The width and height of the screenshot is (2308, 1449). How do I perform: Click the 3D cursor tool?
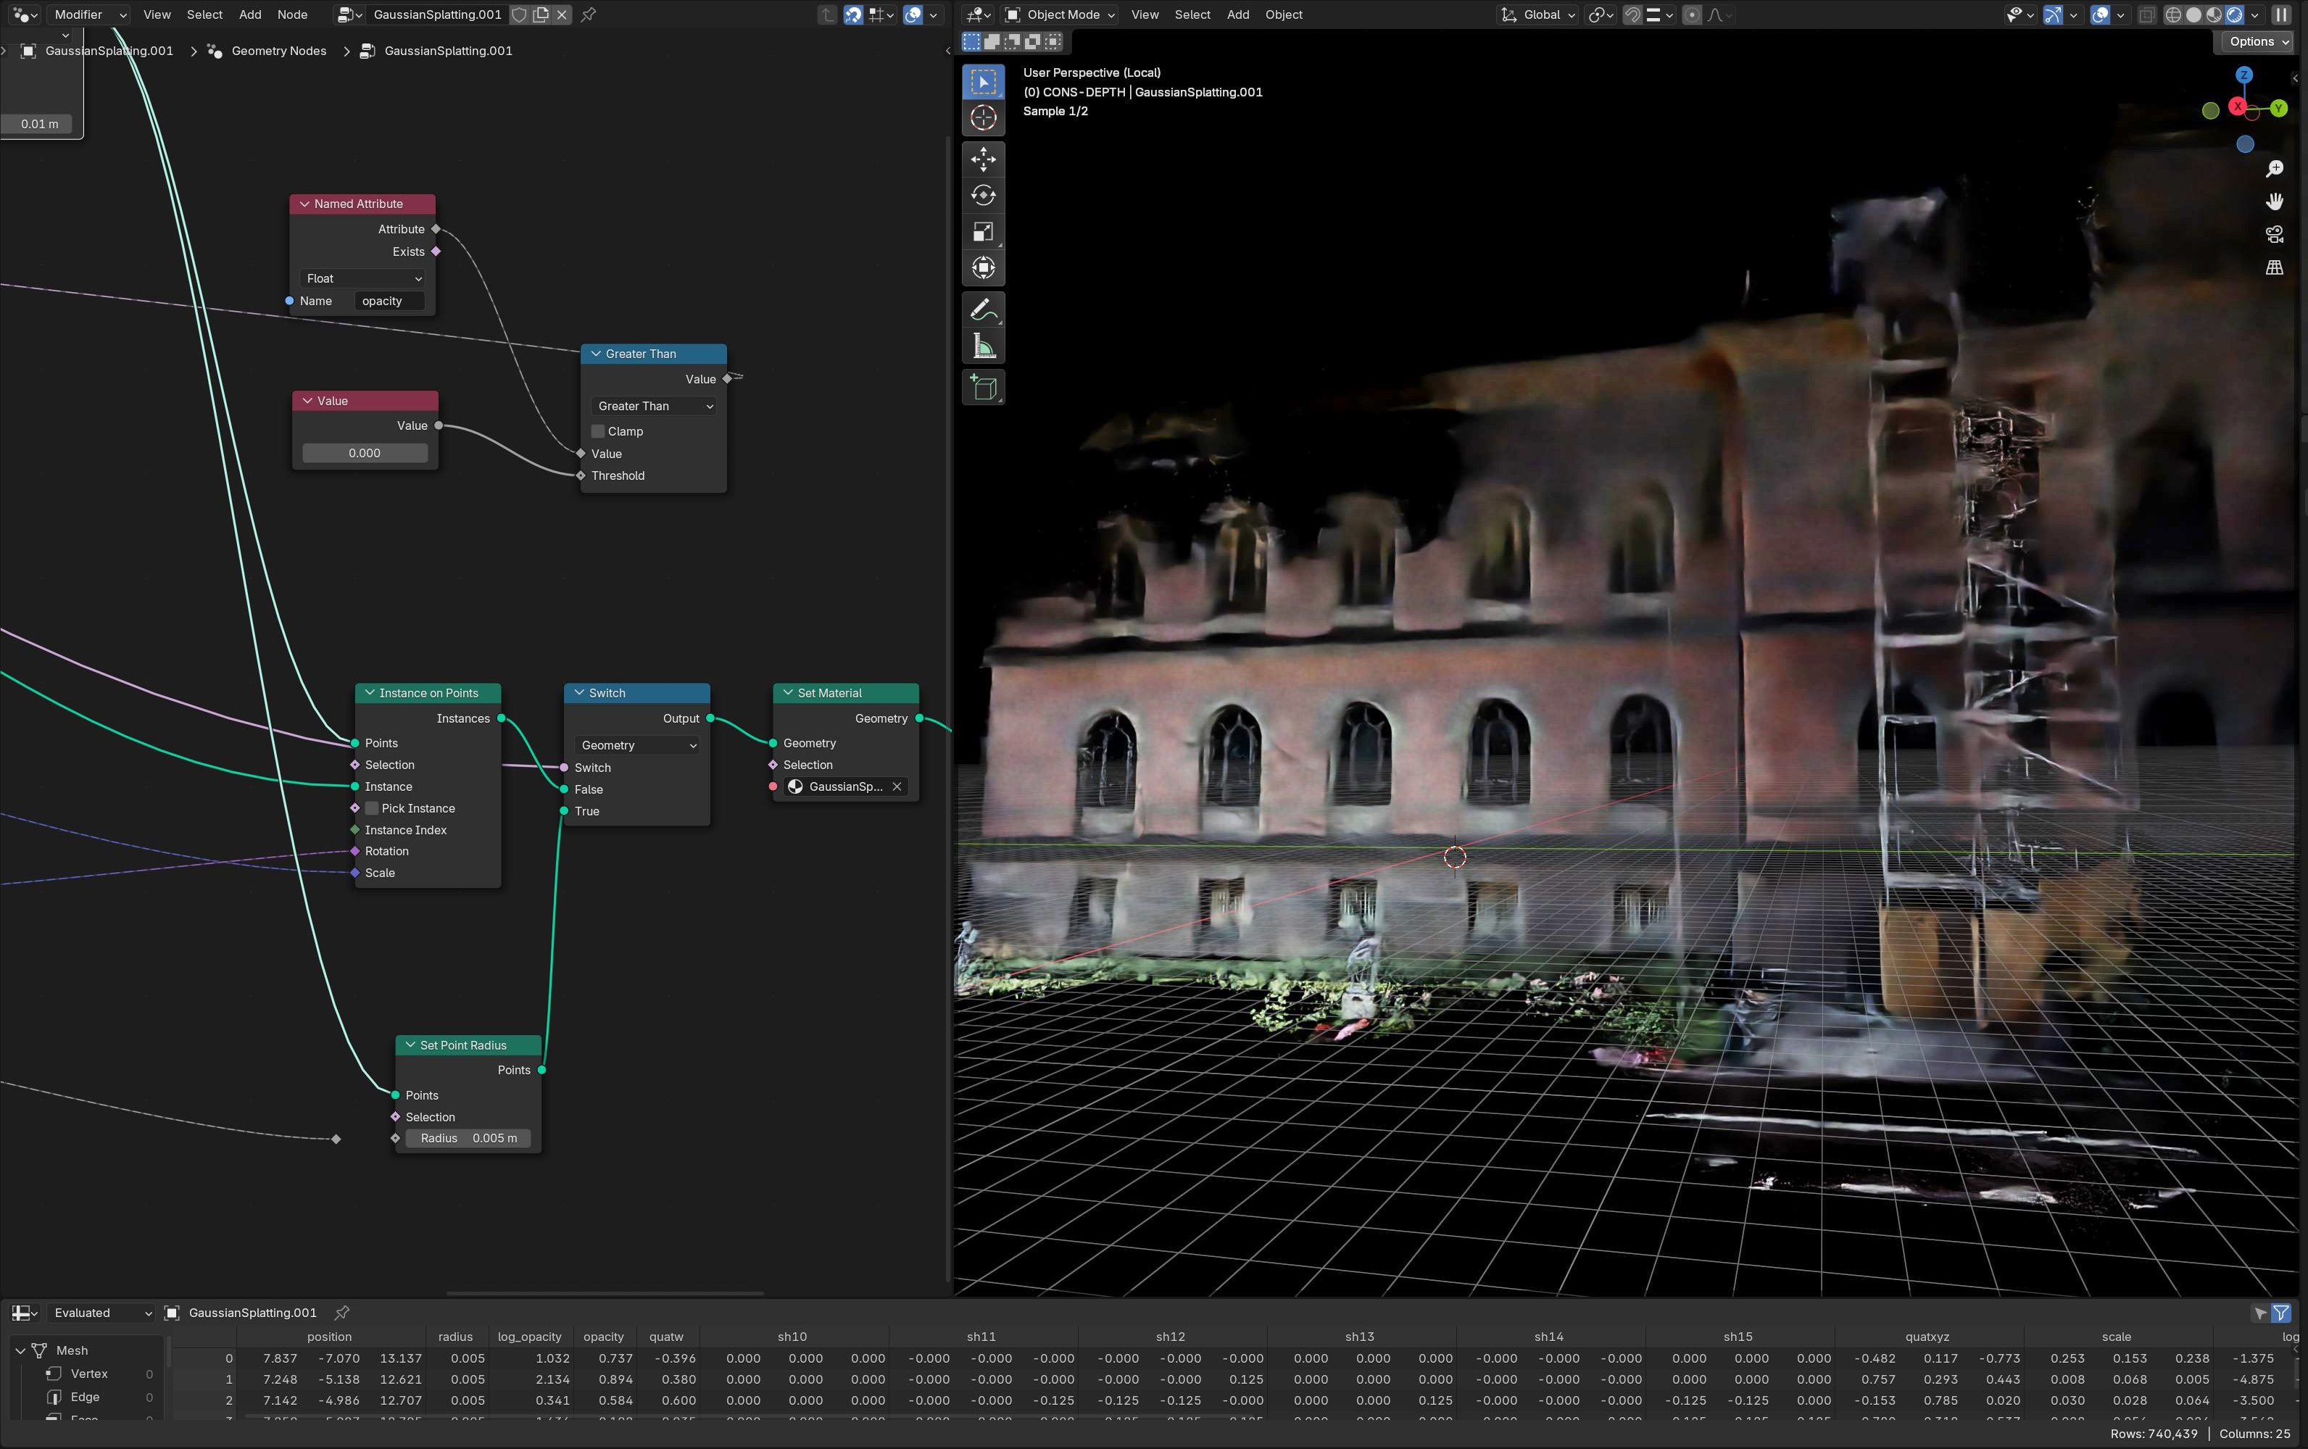point(983,118)
